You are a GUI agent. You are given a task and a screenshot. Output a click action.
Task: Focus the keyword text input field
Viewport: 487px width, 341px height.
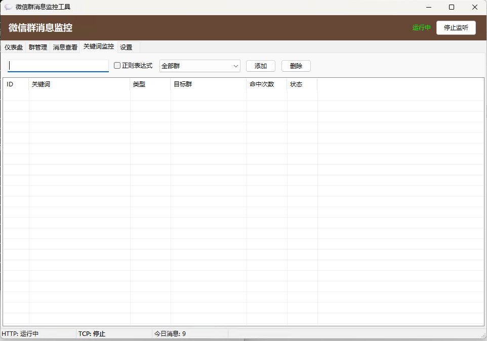coord(58,66)
